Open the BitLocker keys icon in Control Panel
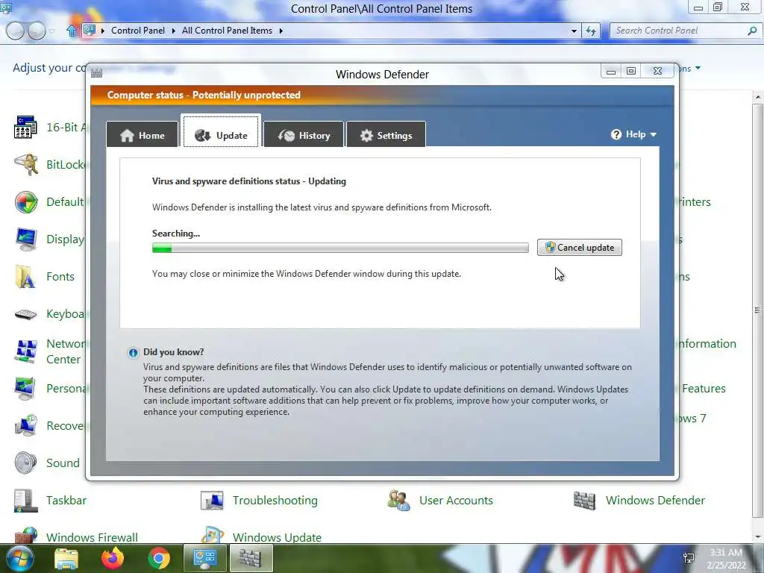Image resolution: width=764 pixels, height=573 pixels. point(26,165)
